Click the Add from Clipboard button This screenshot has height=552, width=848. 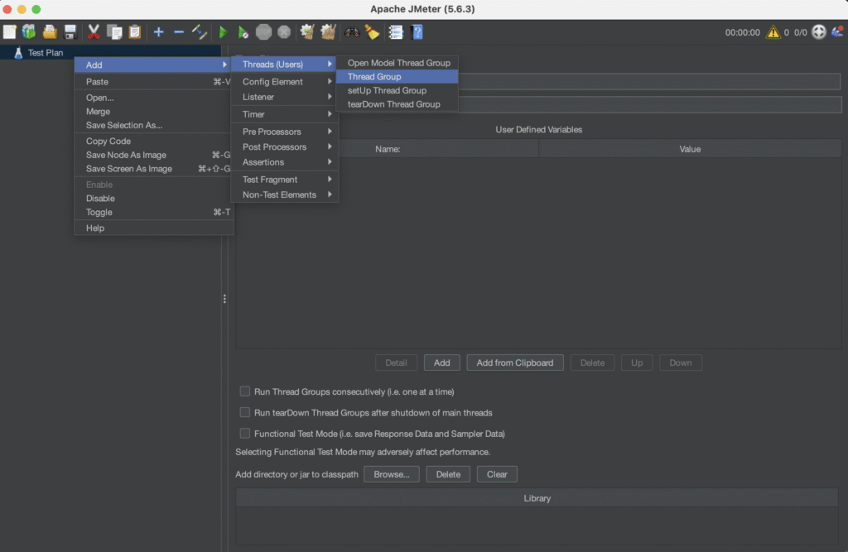click(x=515, y=362)
